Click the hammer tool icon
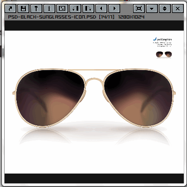Screen dimensions: 187x187 tap(36, 8)
